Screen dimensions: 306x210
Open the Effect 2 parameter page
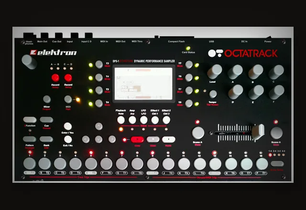[x=166, y=120]
